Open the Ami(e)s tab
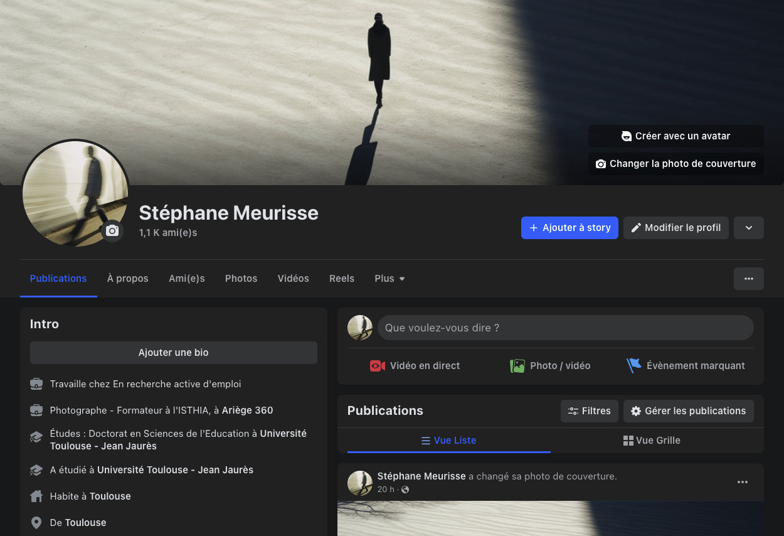The height and width of the screenshot is (536, 784). [187, 279]
